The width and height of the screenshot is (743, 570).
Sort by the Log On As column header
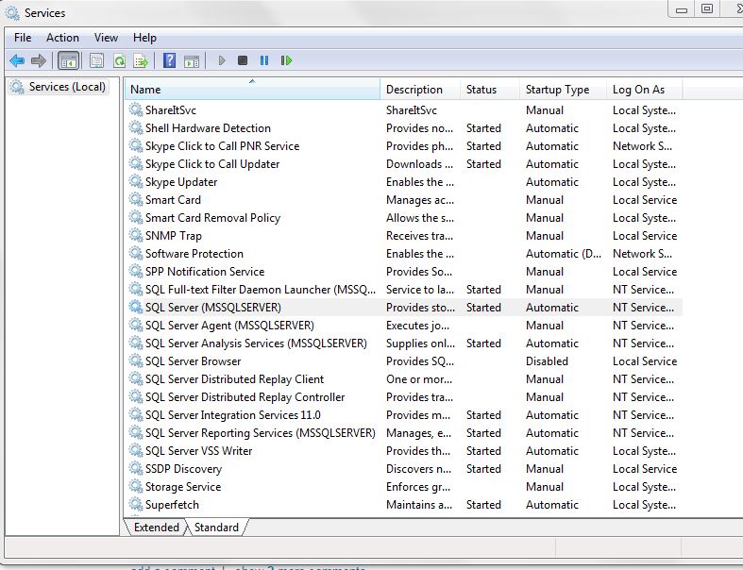coord(645,90)
